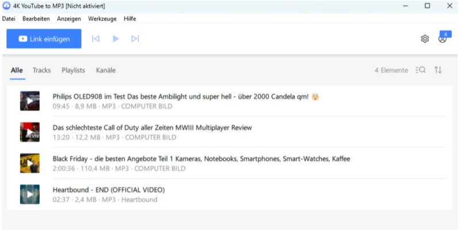Click the 4K YouTube to MP3 app icon
This screenshot has height=230, width=460.
6,6
